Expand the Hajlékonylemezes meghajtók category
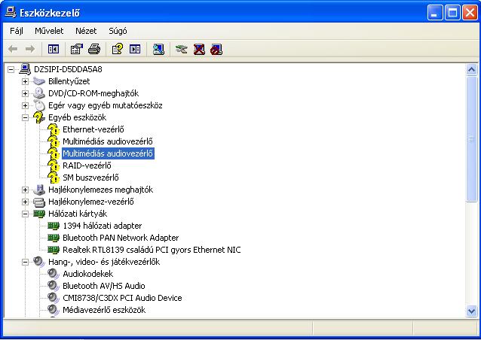This screenshot has width=481, height=340. [25, 190]
